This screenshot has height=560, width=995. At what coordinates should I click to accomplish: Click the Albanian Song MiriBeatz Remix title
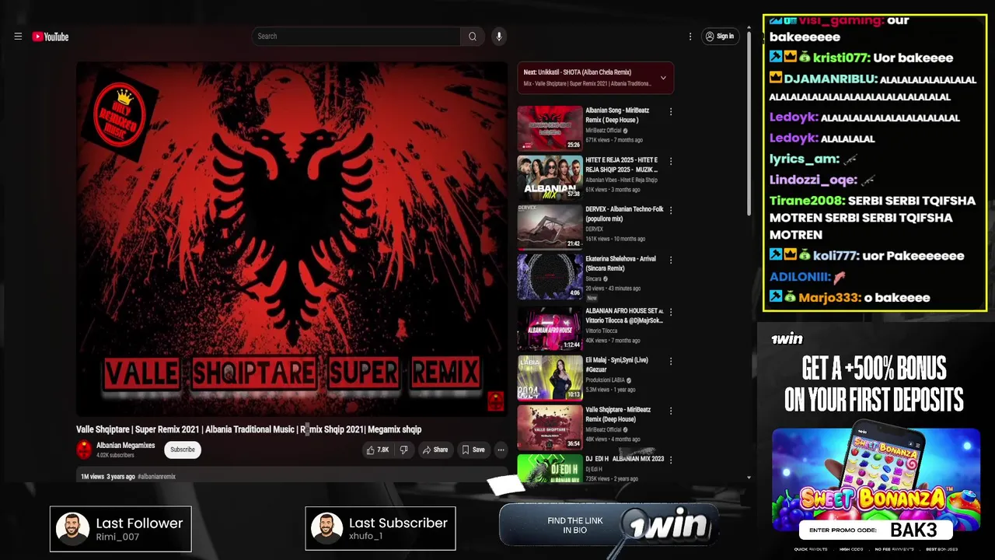point(619,115)
